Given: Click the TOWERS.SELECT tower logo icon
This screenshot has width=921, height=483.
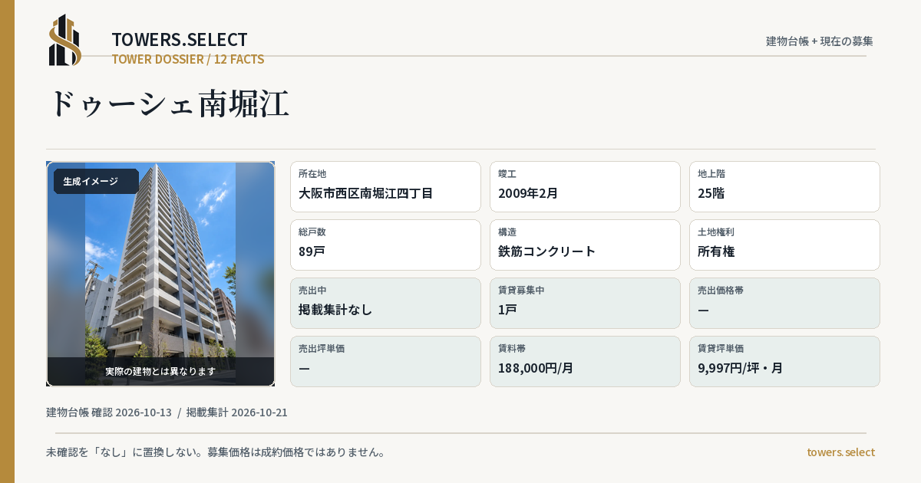Looking at the screenshot, I should pos(65,40).
